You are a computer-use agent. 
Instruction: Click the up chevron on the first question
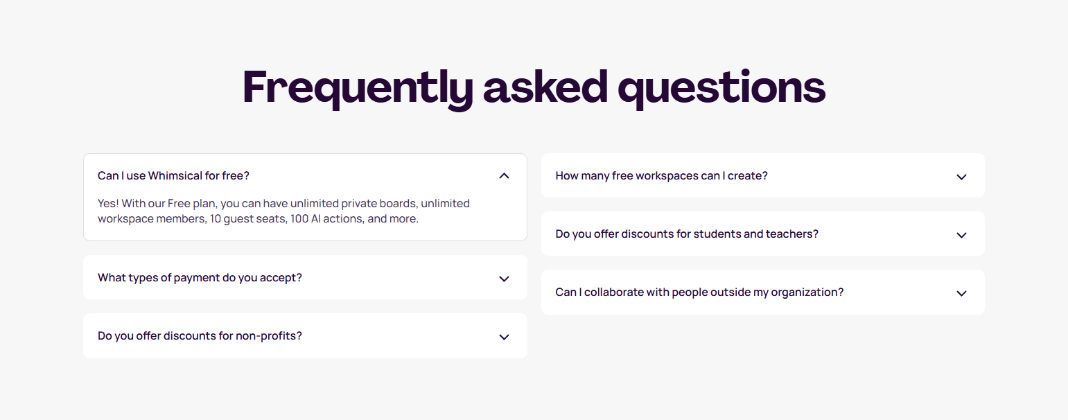tap(505, 175)
